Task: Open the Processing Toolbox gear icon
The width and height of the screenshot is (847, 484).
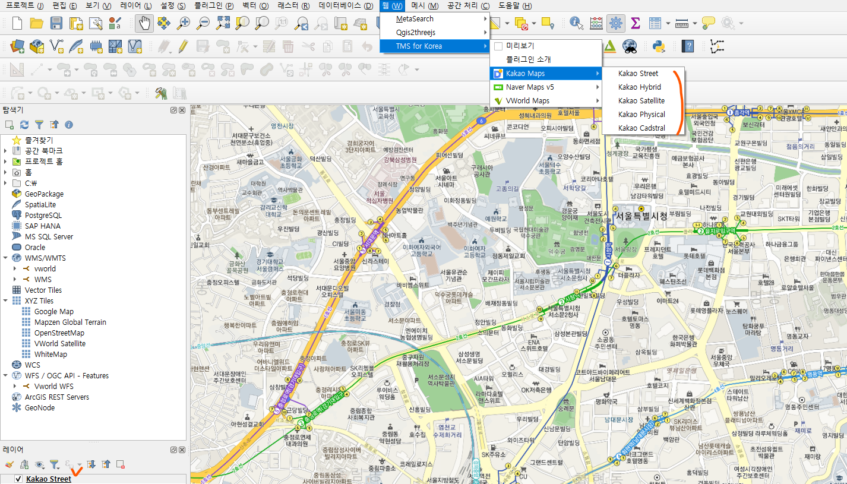Action: (x=616, y=23)
